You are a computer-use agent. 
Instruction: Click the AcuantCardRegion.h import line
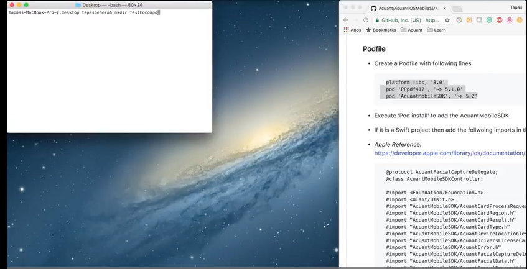pyautogui.click(x=450, y=213)
